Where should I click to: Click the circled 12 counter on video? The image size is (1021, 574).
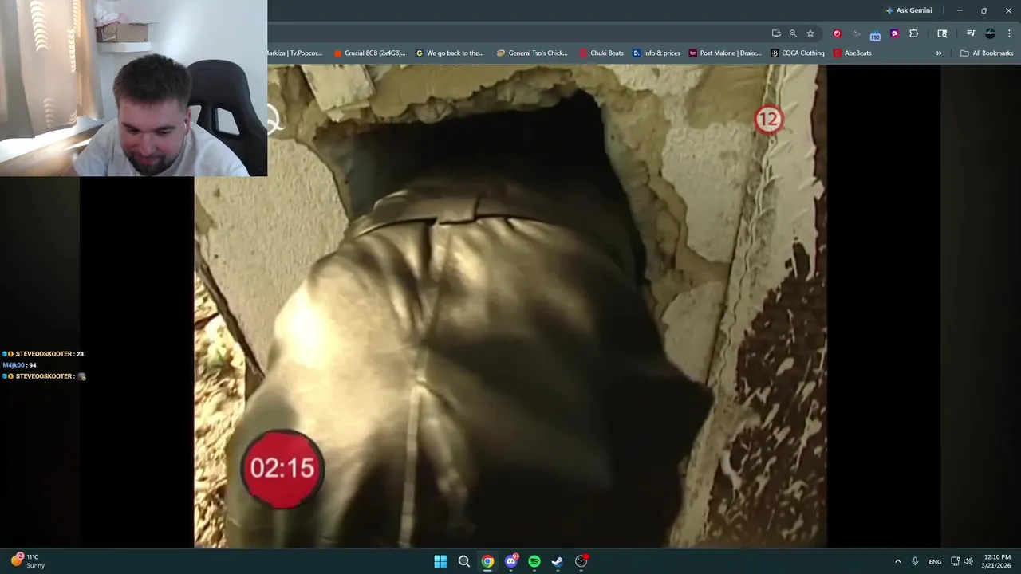click(x=768, y=120)
